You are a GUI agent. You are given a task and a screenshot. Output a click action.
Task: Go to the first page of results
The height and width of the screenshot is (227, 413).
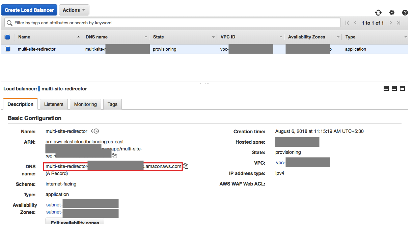tap(347, 23)
